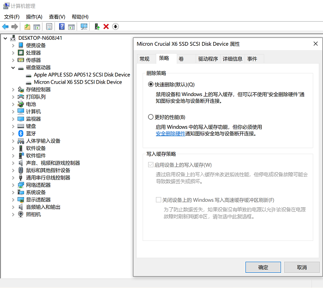
Task: Open the 查看(V) menu
Action: (57, 17)
